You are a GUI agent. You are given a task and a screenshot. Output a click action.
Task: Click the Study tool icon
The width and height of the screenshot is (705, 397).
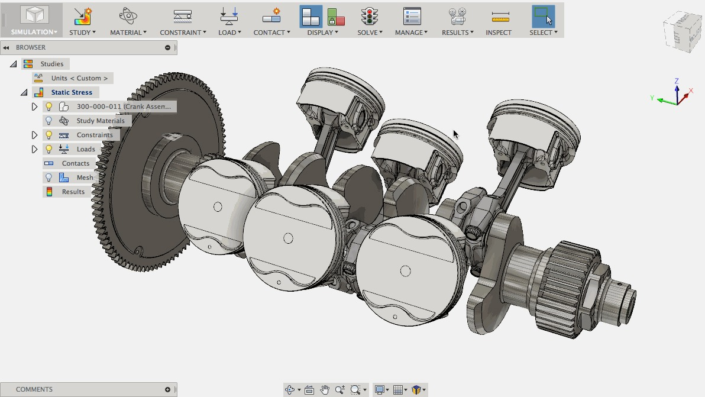tap(82, 17)
